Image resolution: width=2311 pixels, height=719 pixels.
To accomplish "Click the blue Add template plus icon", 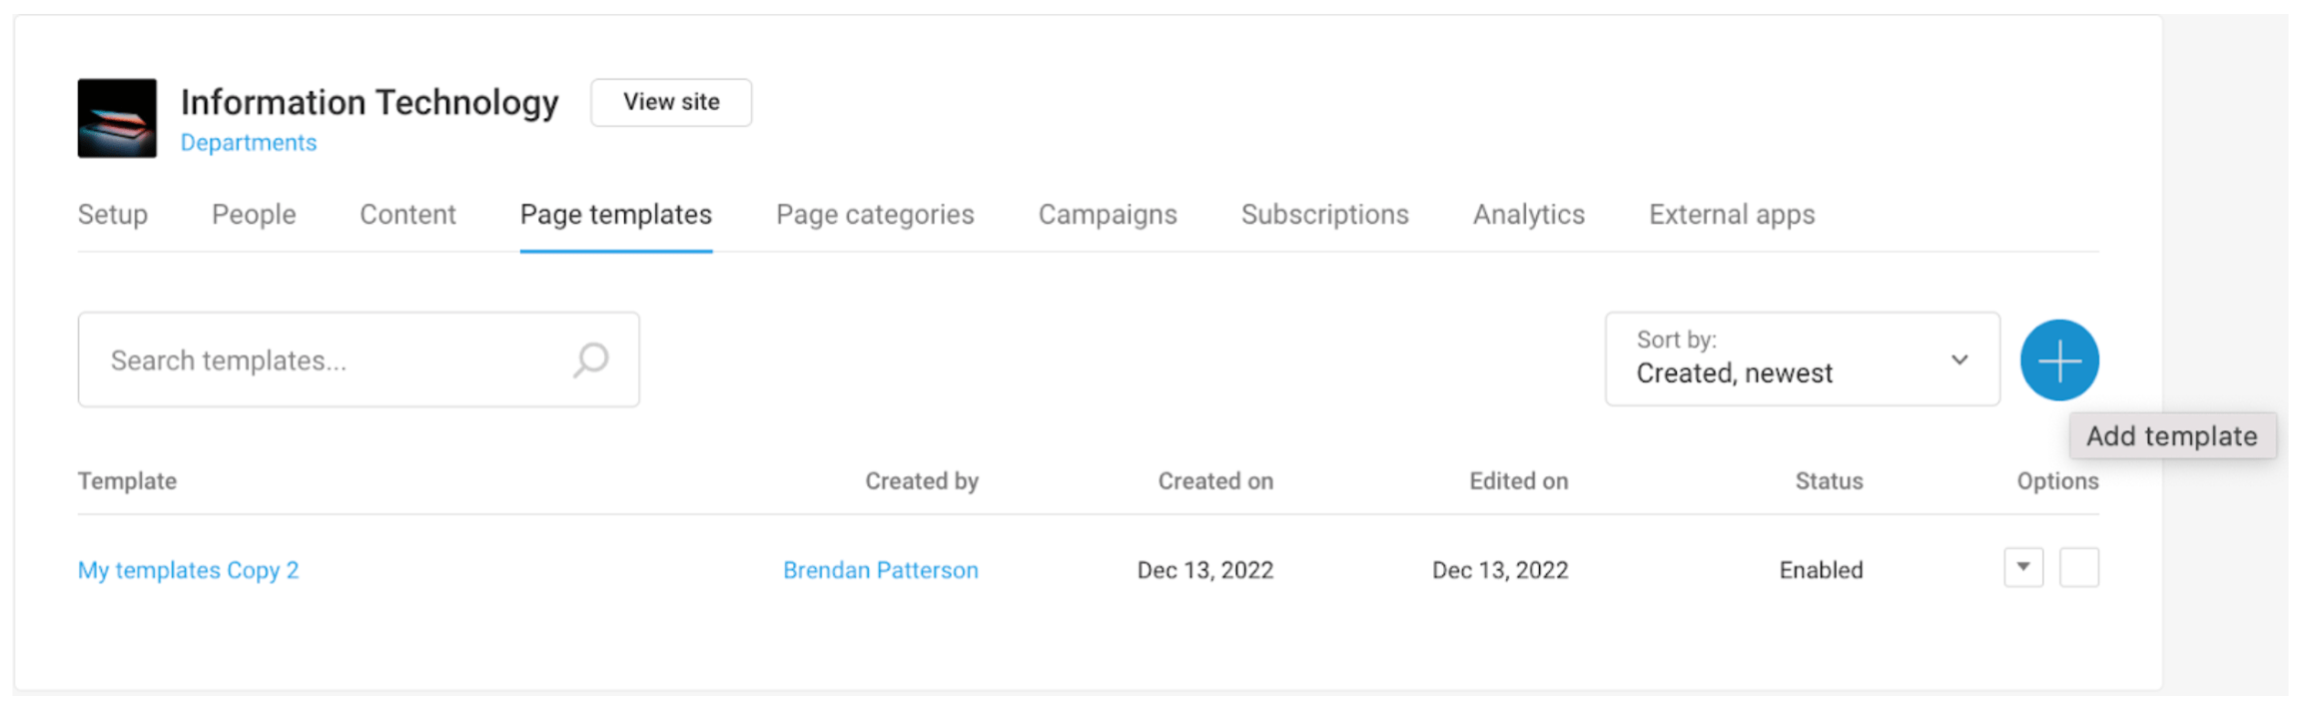I will click(2058, 360).
